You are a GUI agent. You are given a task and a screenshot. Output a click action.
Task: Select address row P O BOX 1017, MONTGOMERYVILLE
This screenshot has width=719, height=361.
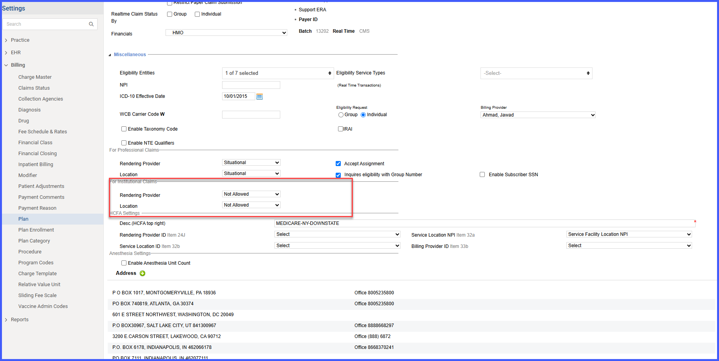[x=411, y=293]
